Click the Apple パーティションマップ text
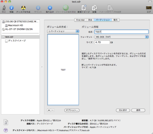The height and width of the screenshot is (134, 153). 103,127
